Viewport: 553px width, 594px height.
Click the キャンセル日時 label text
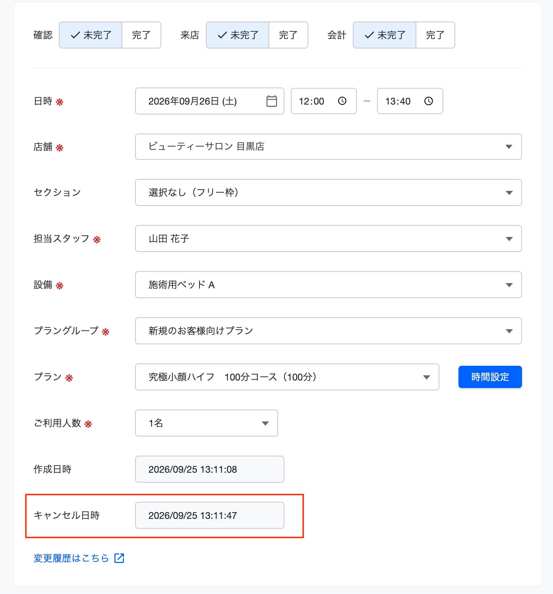(x=67, y=515)
